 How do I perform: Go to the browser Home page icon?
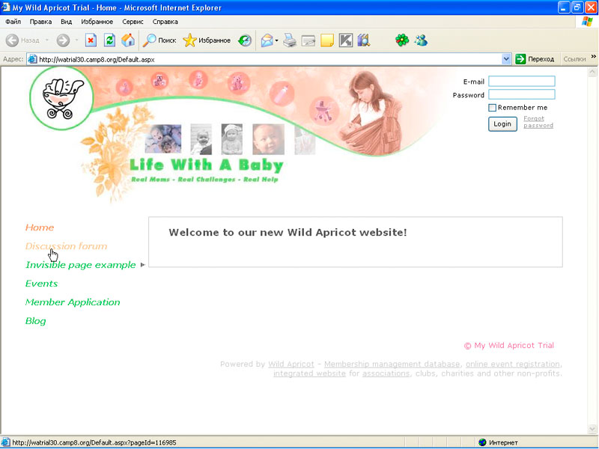click(x=128, y=40)
